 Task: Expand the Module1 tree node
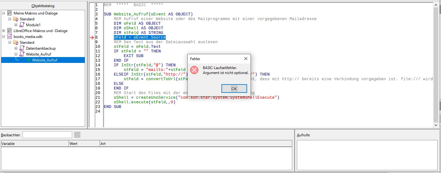[x=16, y=25]
